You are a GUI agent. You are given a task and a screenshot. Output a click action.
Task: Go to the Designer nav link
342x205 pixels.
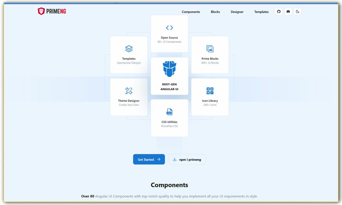pyautogui.click(x=237, y=12)
